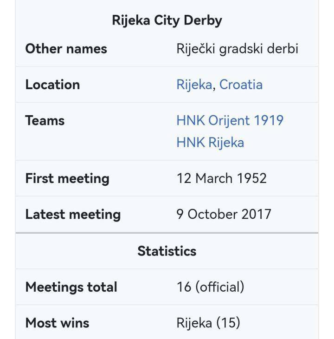Click the Other names label
The width and height of the screenshot is (334, 339).
pyautogui.click(x=66, y=49)
